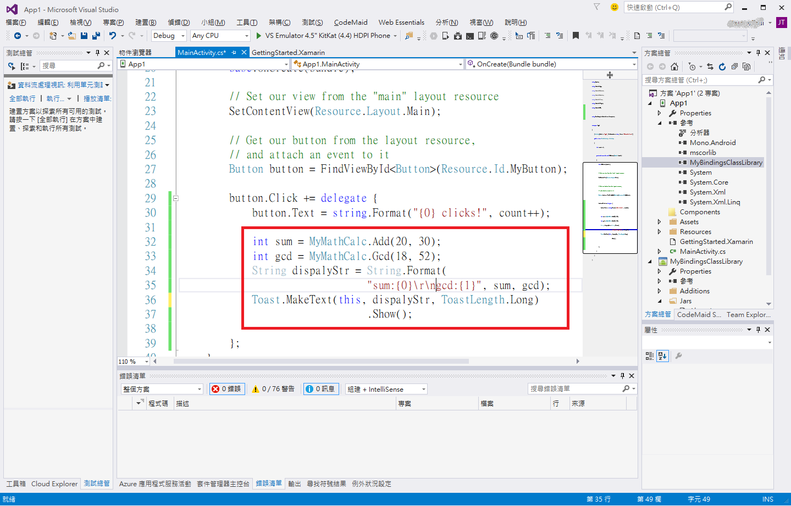The height and width of the screenshot is (506, 791).
Task: Open the Android SDK Manager icon
Action: pos(458,36)
